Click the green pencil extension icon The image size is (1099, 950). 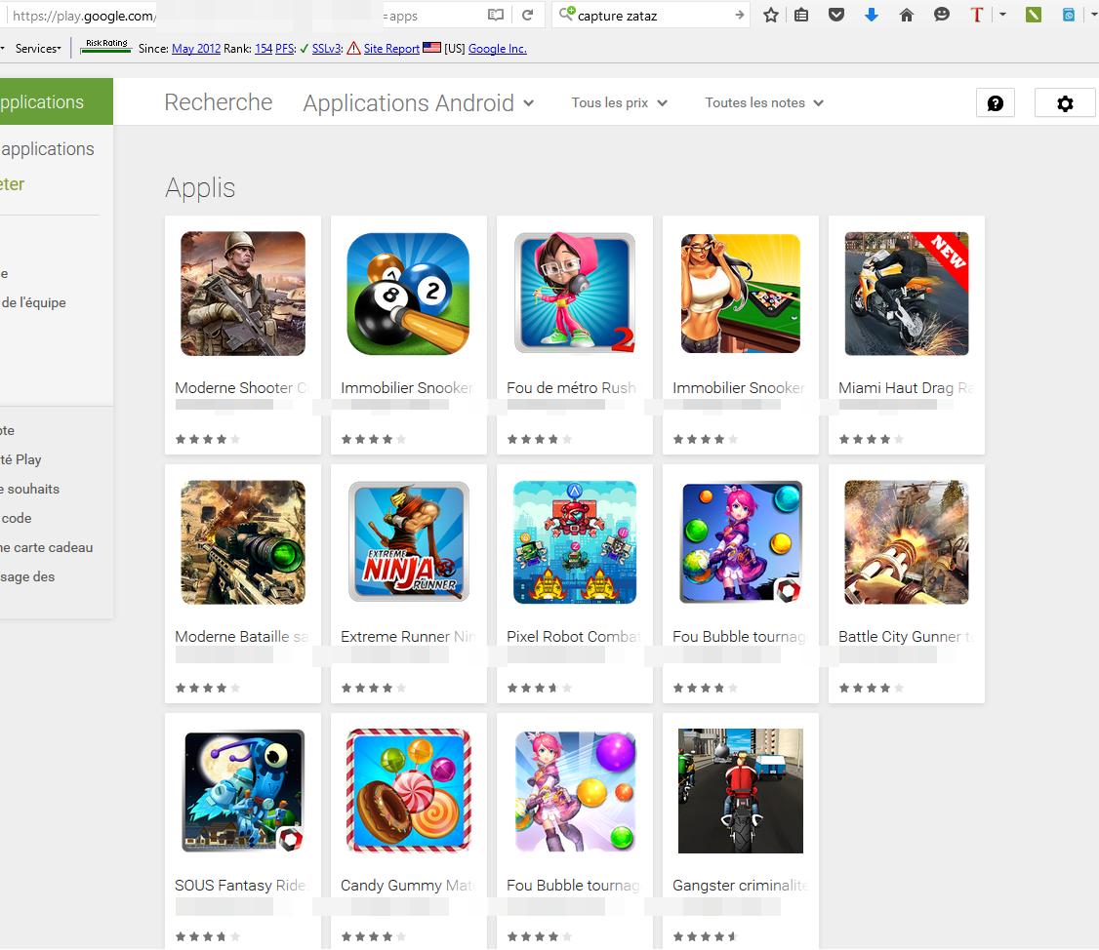point(1033,15)
